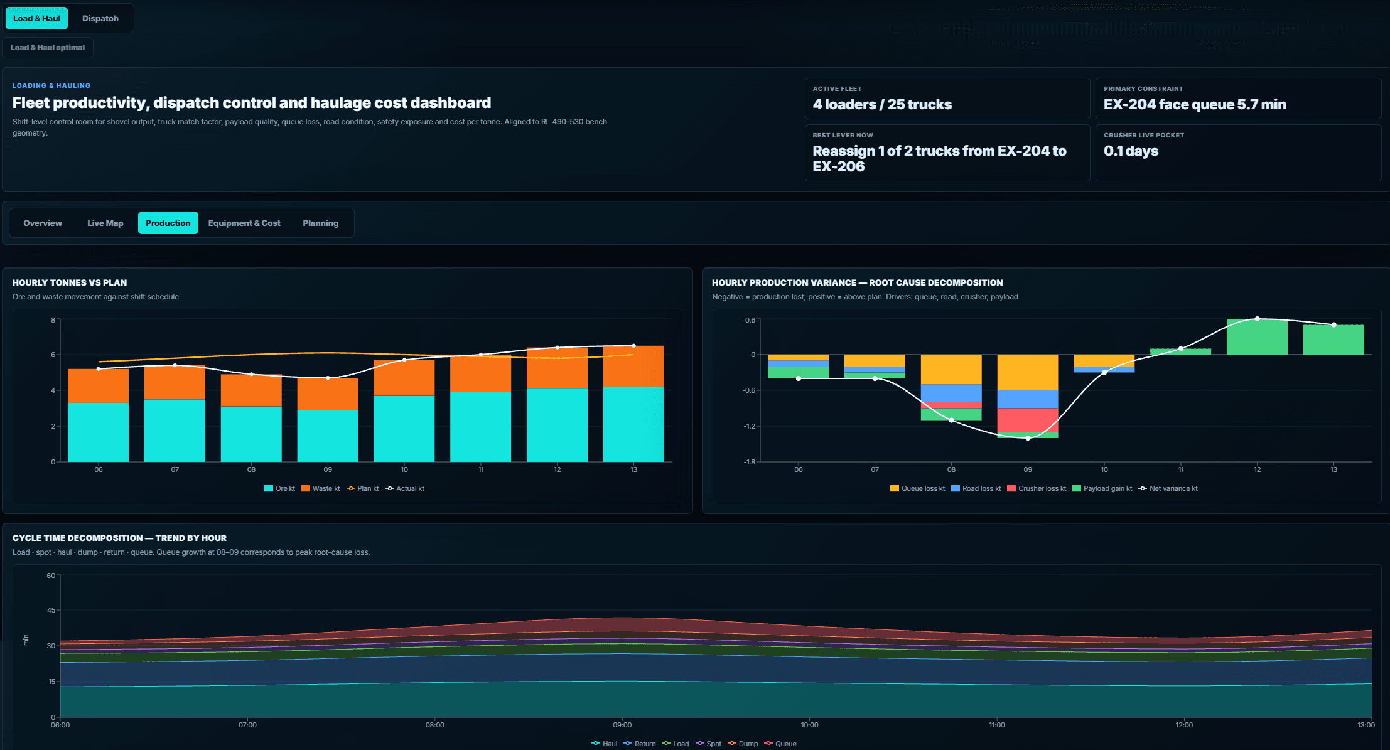The width and height of the screenshot is (1390, 750).
Task: Toggle Ore kt series in legend
Action: (x=280, y=488)
